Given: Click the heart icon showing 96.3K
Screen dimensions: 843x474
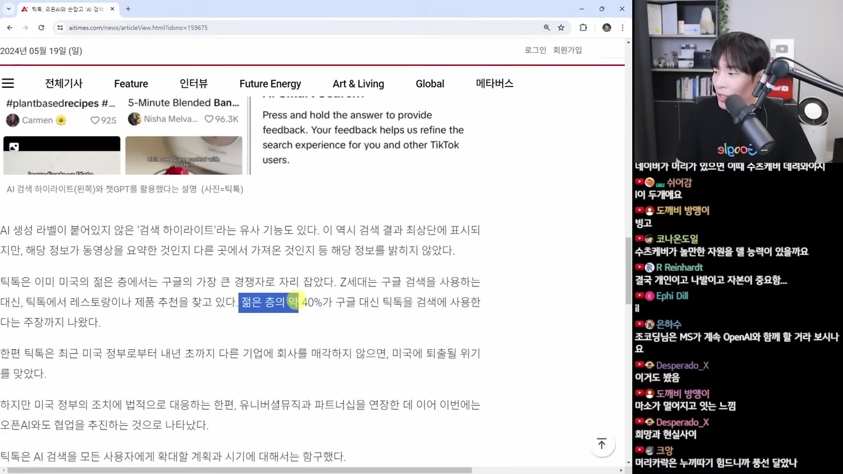Looking at the screenshot, I should [x=209, y=118].
